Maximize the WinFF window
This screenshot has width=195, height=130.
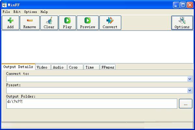coord(183,5)
